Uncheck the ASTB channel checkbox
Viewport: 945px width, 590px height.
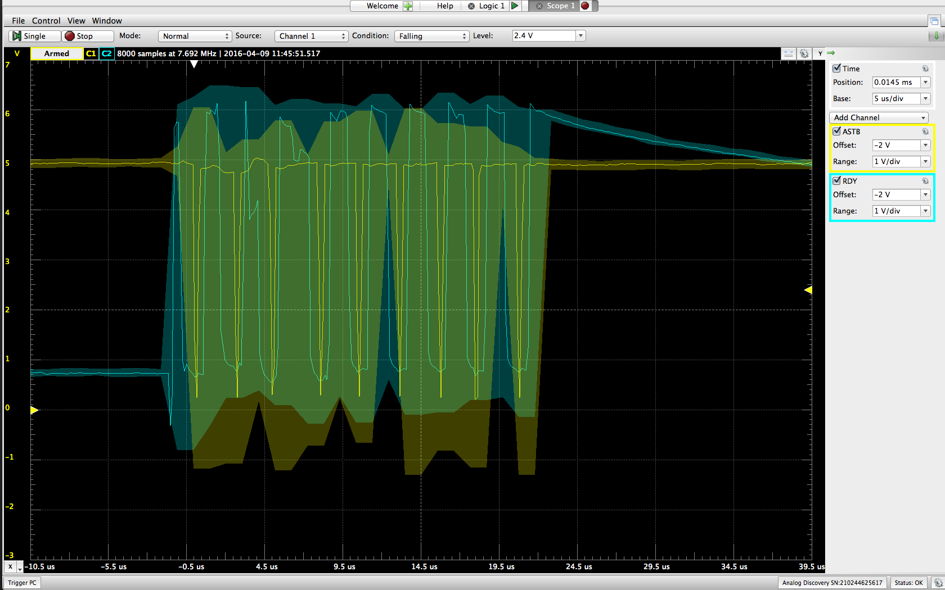click(837, 131)
